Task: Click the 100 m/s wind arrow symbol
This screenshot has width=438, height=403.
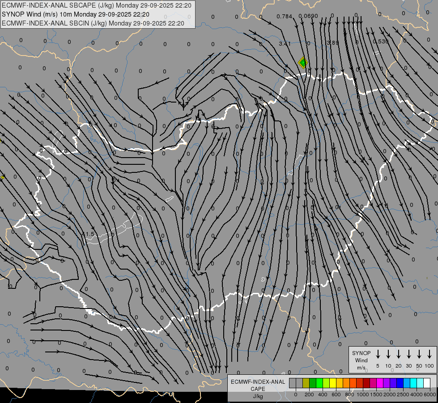Action: coord(429,354)
